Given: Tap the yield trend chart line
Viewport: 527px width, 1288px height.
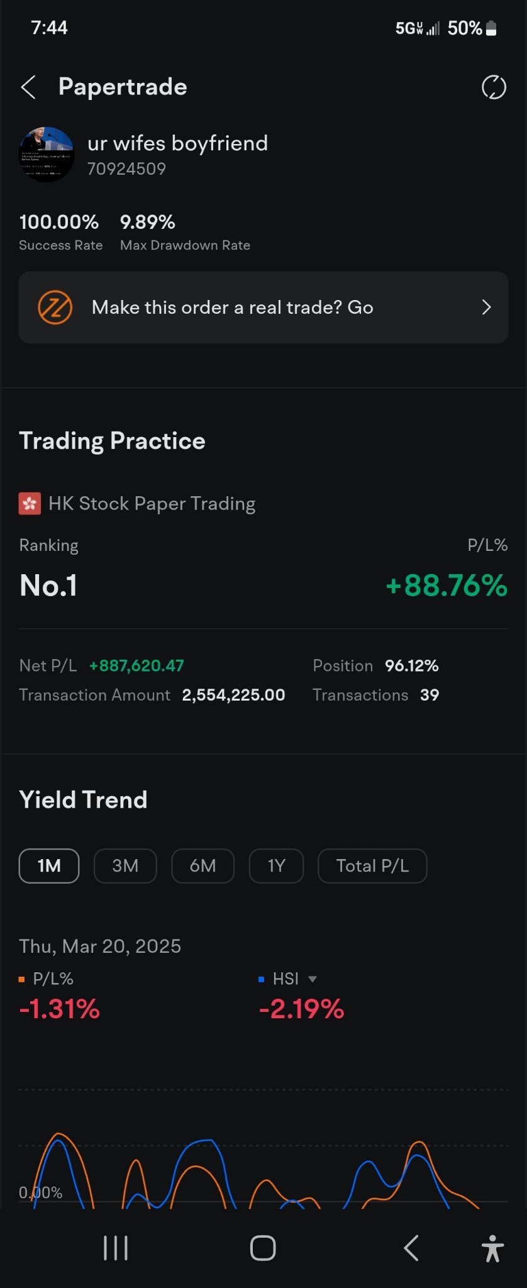Looking at the screenshot, I should tap(263, 1171).
